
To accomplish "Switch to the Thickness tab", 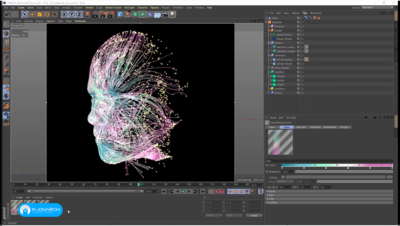I will pos(315,127).
